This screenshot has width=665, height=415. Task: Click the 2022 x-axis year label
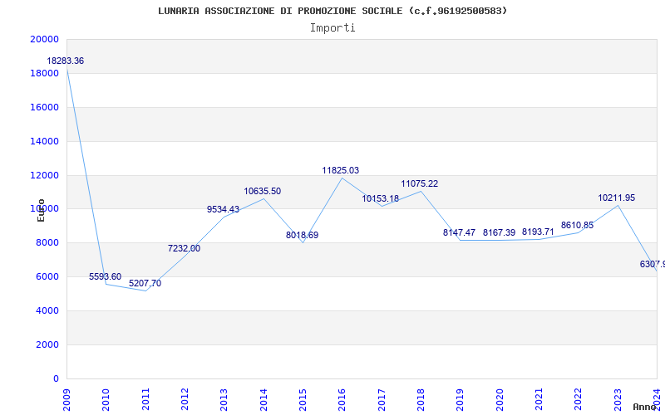(578, 400)
